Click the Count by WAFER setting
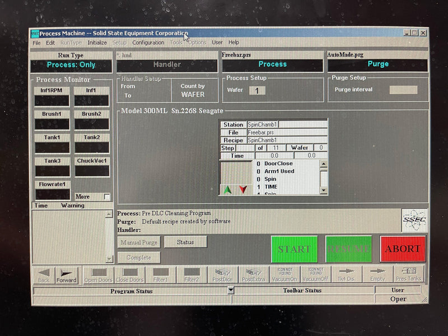448x336 pixels. coord(193,90)
